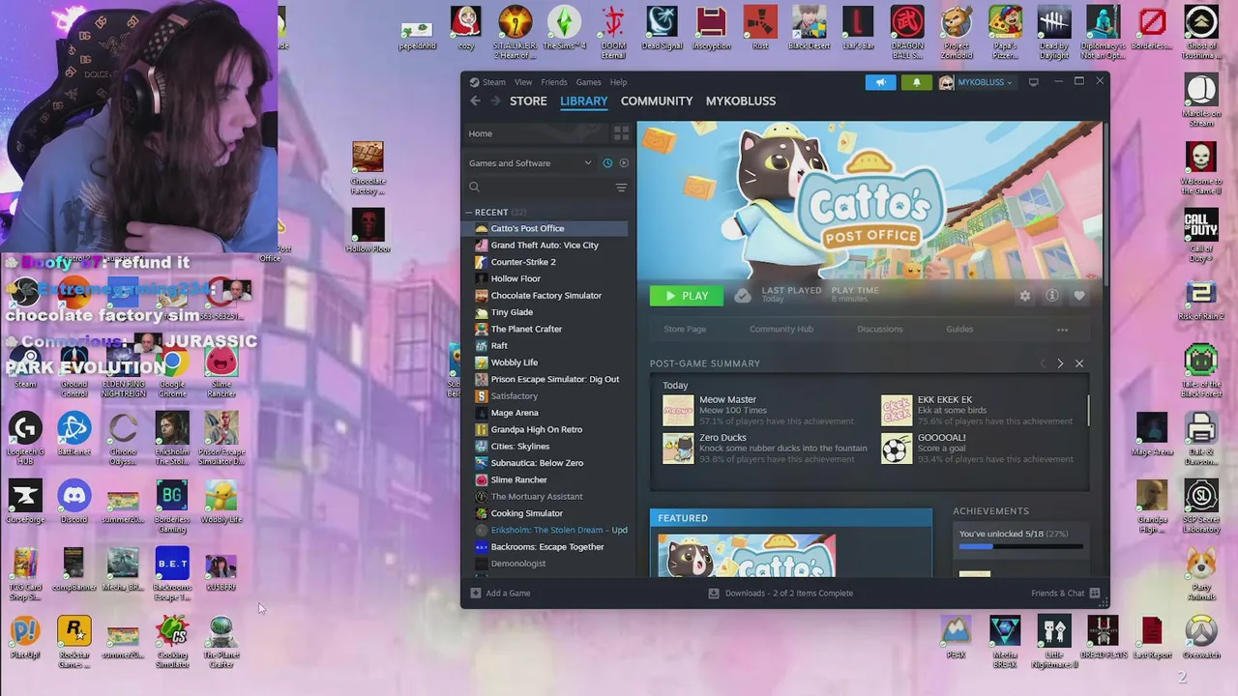The width and height of the screenshot is (1238, 696).
Task: Open the Guides link
Action: coord(959,330)
